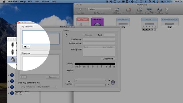Select the purple Network device

[97, 22]
